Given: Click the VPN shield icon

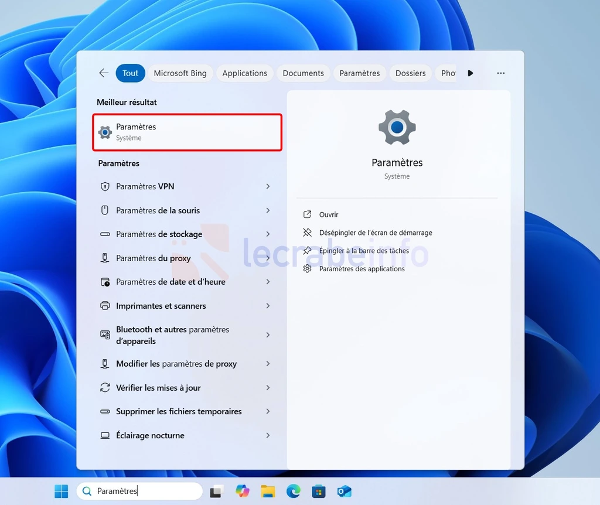Looking at the screenshot, I should coord(105,186).
